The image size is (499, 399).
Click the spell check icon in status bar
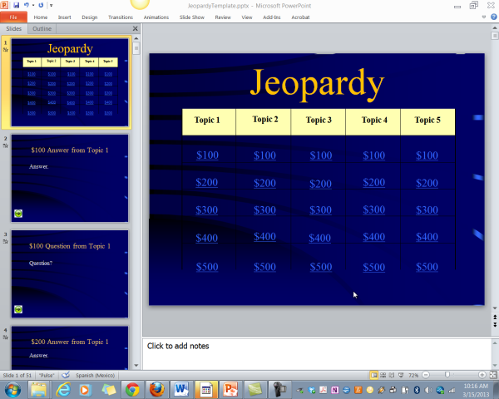[x=66, y=376]
